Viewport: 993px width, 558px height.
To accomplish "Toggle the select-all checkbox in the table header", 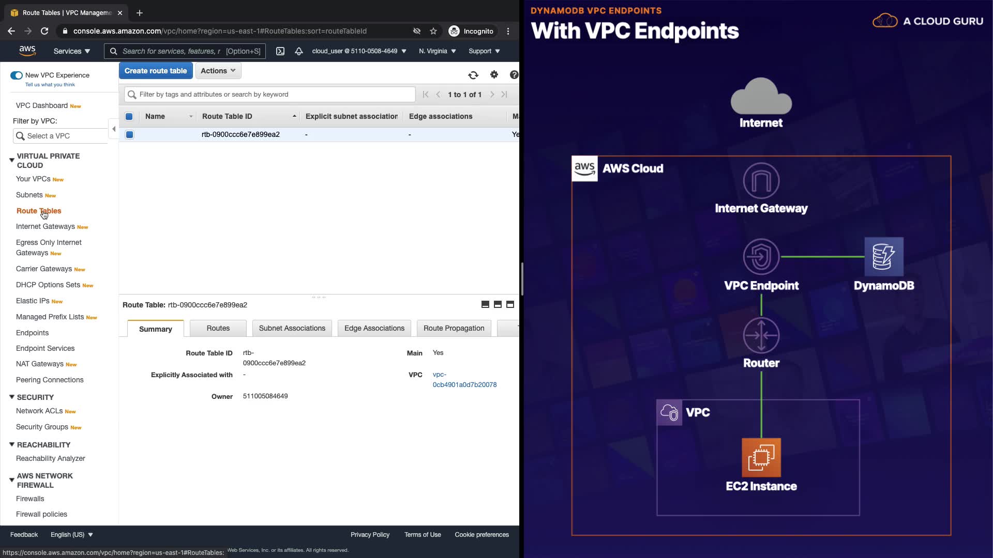I will point(129,117).
